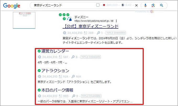This screenshot has height=106, width=178.
Task: Click snippet starting 一部のパーク体験では
Action: pos(85,101)
